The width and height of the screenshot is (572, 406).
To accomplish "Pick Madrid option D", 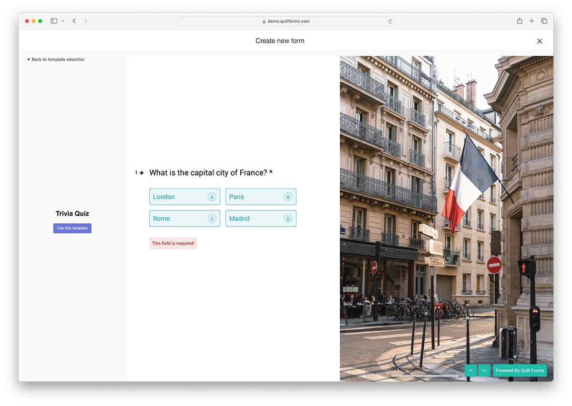I will click(261, 218).
